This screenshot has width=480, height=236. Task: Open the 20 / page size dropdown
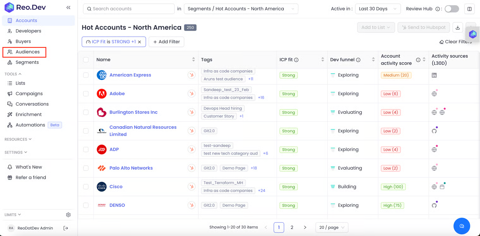[x=331, y=227]
